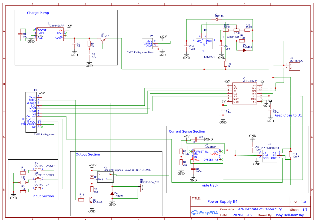Select transistor Q2 BC548B
316x223 pixels.
pos(91,200)
